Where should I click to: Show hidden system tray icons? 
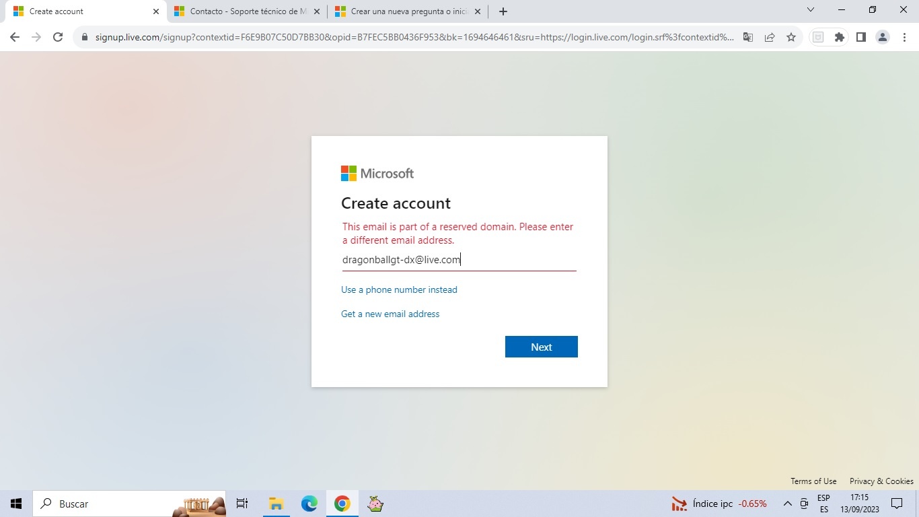(x=787, y=504)
